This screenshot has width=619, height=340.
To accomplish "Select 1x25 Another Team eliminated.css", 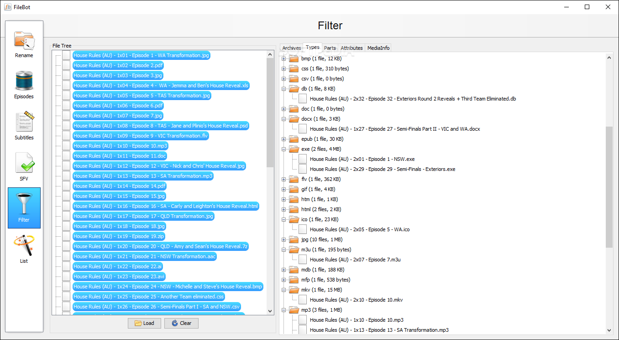I will pyautogui.click(x=149, y=297).
